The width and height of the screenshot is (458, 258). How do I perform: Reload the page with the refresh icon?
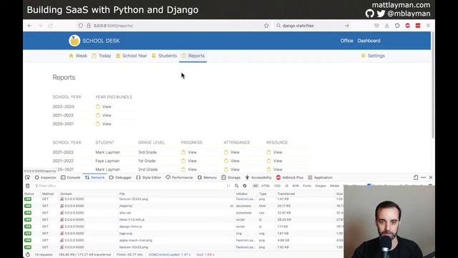click(x=50, y=26)
